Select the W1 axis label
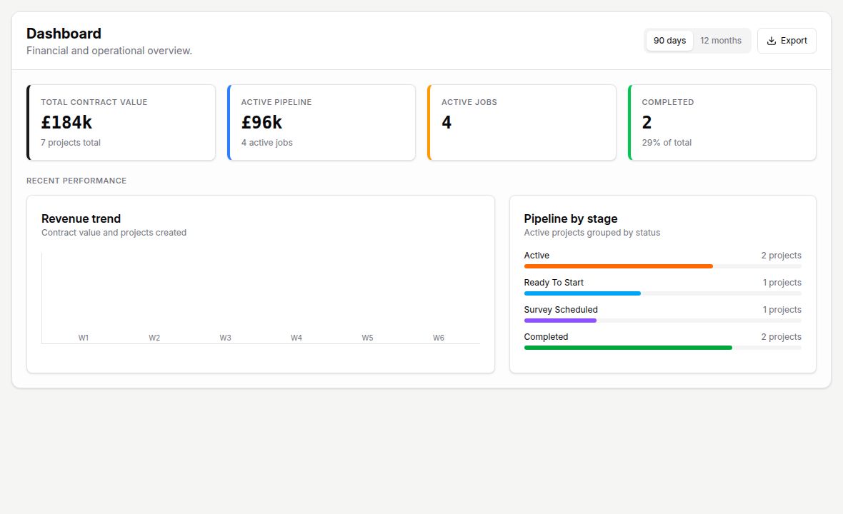843x514 pixels. tap(84, 338)
